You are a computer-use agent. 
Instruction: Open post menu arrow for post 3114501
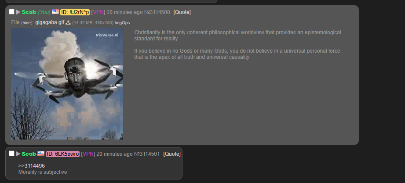[x=18, y=154]
